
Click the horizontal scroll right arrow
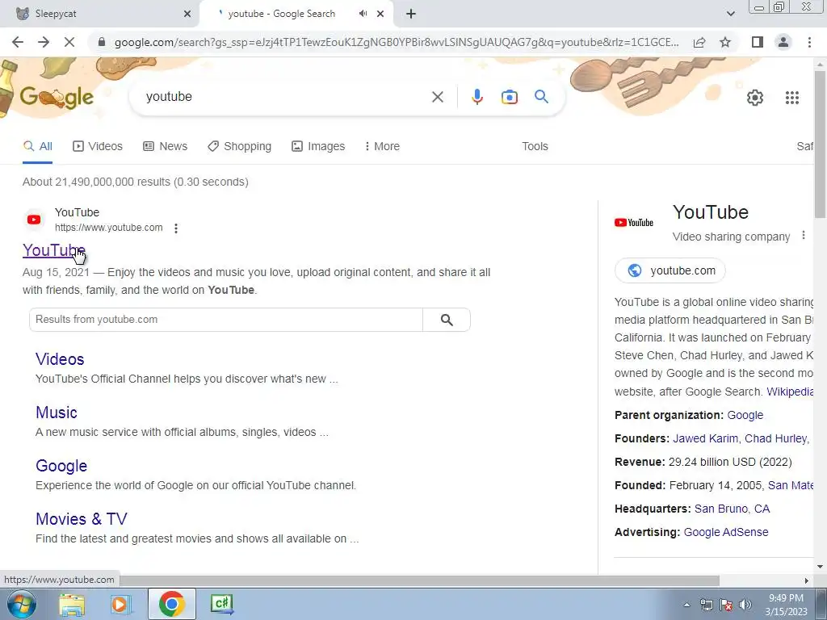[806, 580]
